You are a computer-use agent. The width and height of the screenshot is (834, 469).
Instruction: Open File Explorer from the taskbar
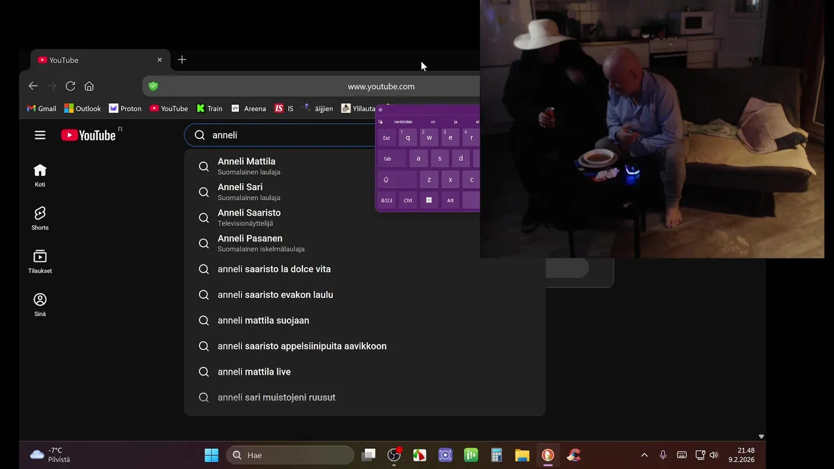[x=522, y=455]
